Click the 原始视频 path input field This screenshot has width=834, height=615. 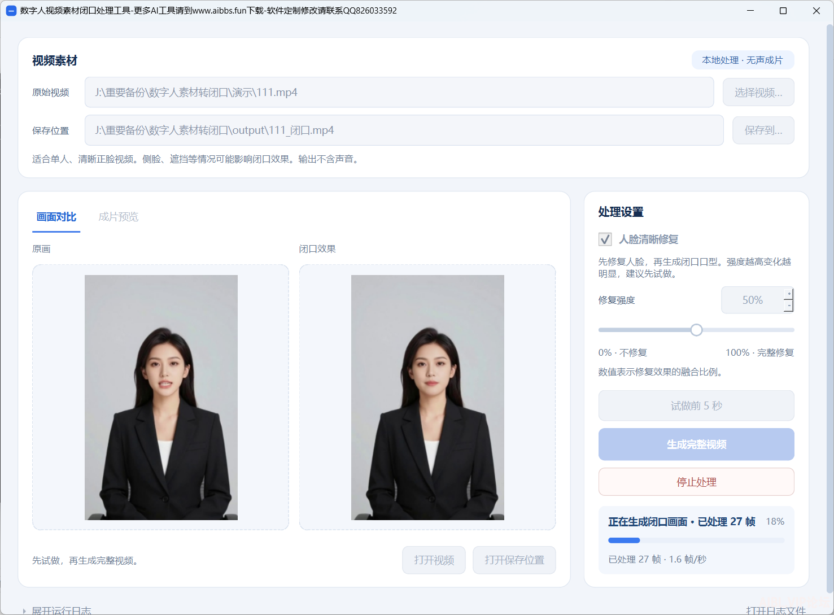(399, 92)
